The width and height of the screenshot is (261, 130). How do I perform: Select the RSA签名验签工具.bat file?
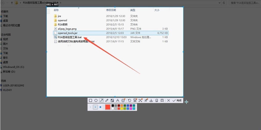click(70, 37)
